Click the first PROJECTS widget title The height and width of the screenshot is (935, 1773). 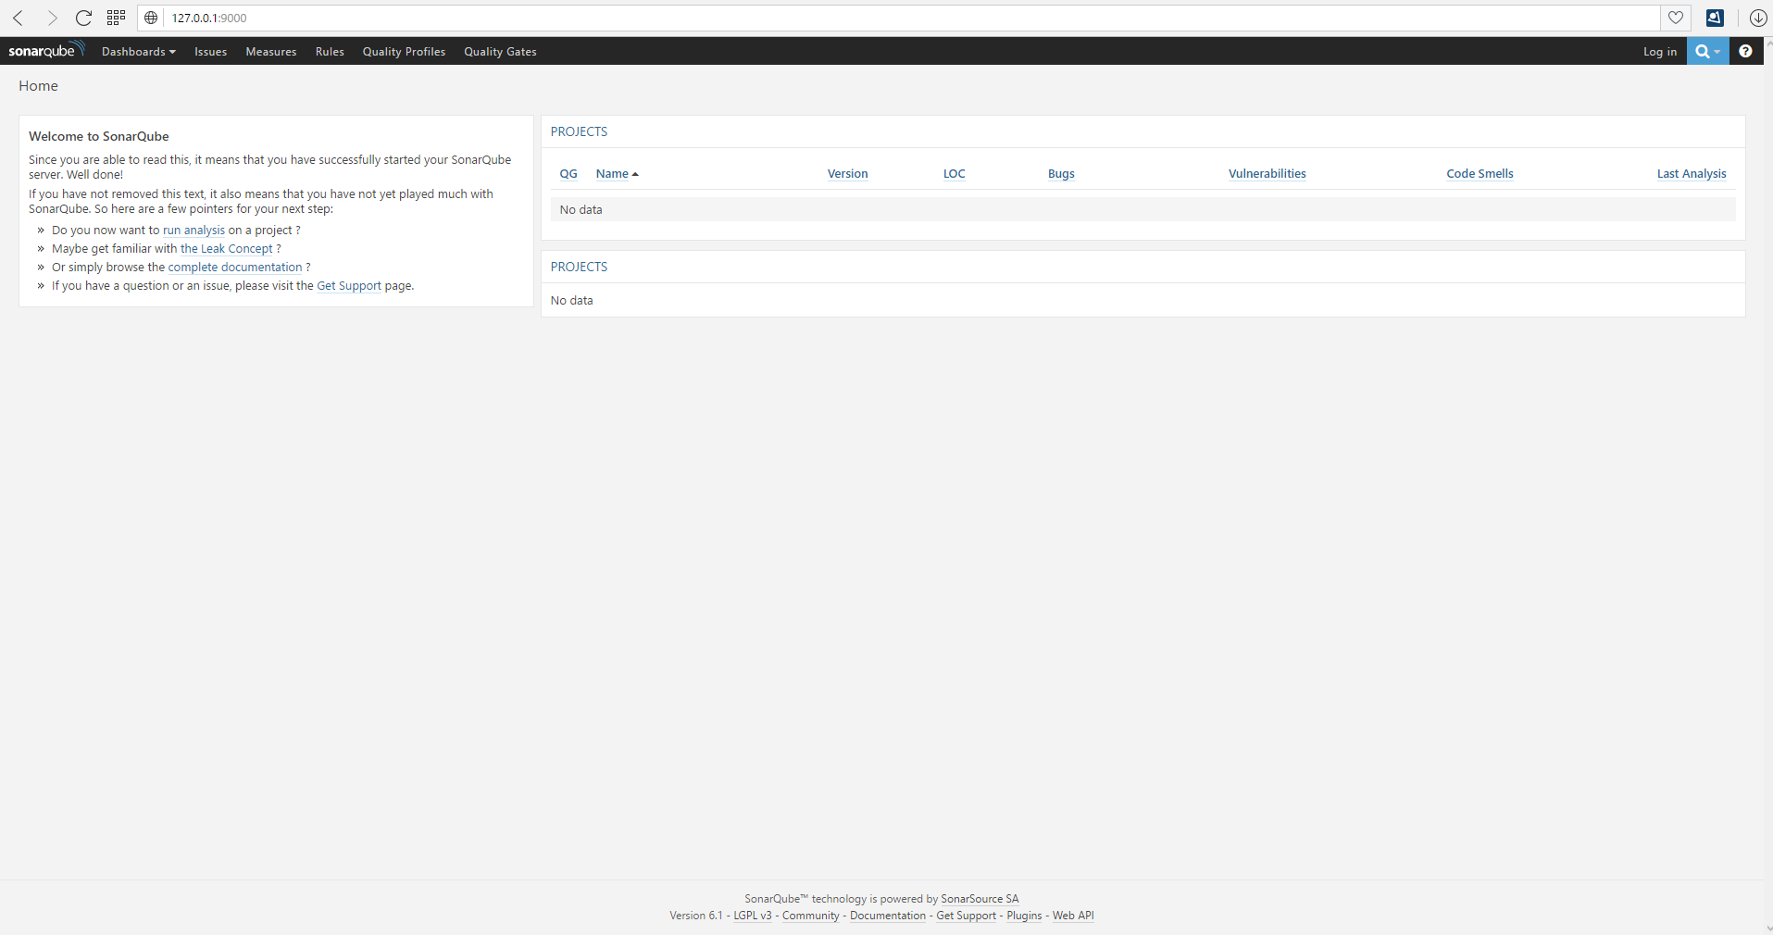579,131
